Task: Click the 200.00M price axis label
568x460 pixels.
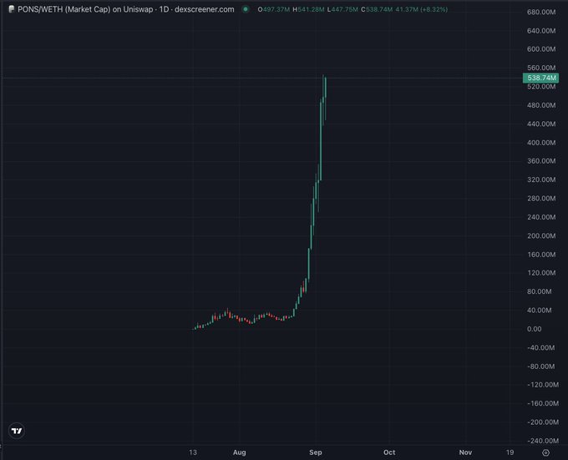Action: tap(541, 236)
